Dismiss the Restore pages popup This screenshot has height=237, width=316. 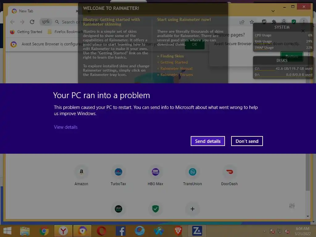tap(303, 31)
